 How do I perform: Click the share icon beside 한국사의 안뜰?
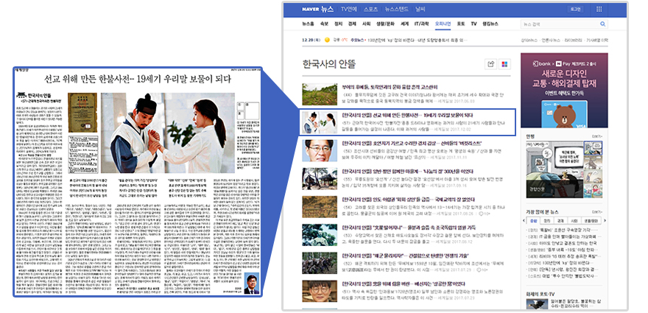(x=491, y=64)
